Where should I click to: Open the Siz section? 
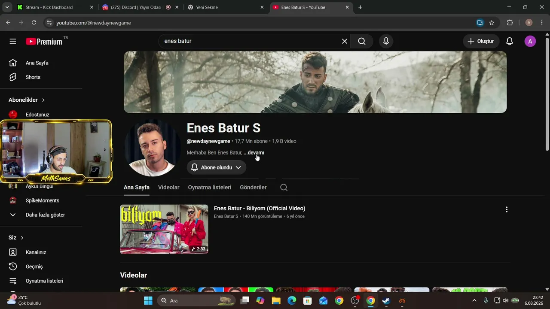16,237
